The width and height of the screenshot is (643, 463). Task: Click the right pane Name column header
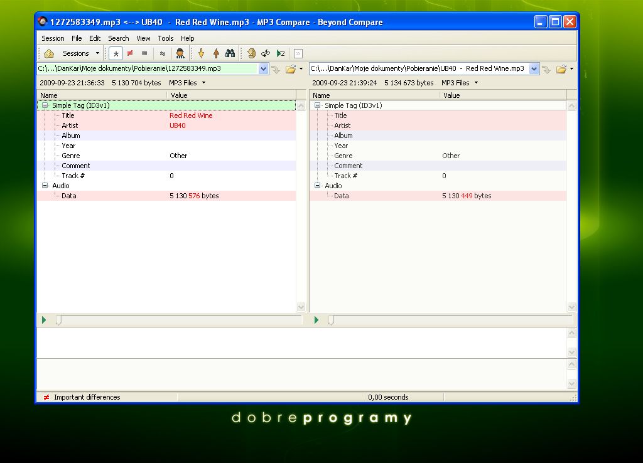coord(374,95)
